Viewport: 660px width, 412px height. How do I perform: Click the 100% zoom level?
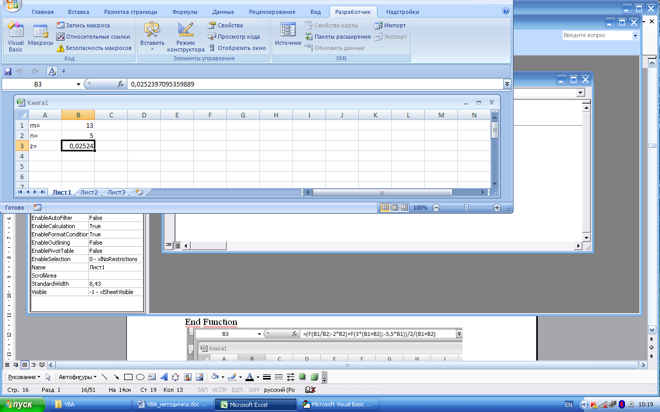point(420,208)
